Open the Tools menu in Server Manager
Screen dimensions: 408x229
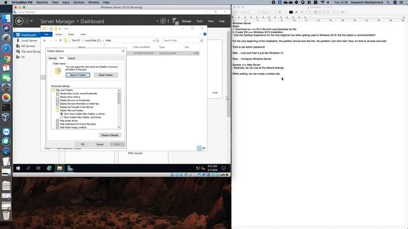200,21
